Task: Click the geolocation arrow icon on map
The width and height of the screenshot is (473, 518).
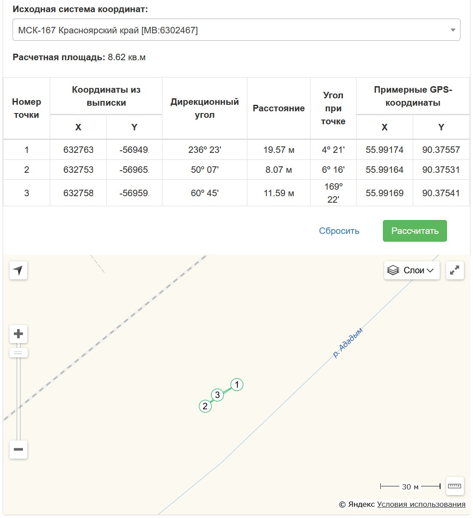Action: point(18,271)
